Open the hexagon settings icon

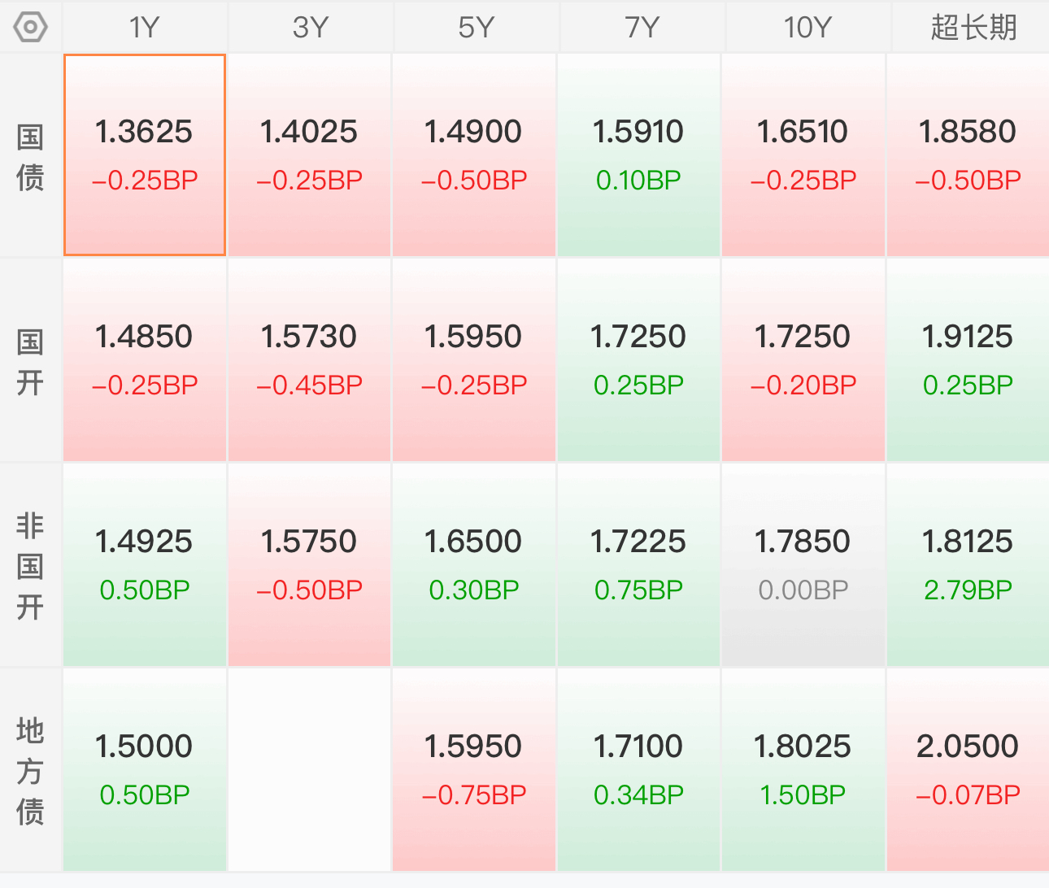tap(30, 27)
